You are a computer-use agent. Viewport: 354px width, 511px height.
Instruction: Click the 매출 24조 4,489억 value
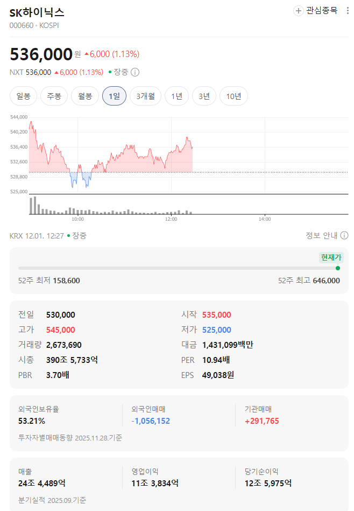point(41,484)
